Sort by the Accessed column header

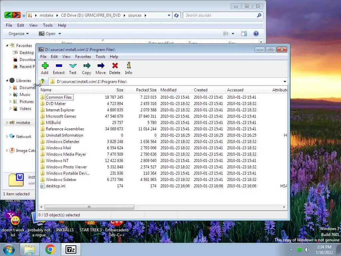tap(242, 90)
